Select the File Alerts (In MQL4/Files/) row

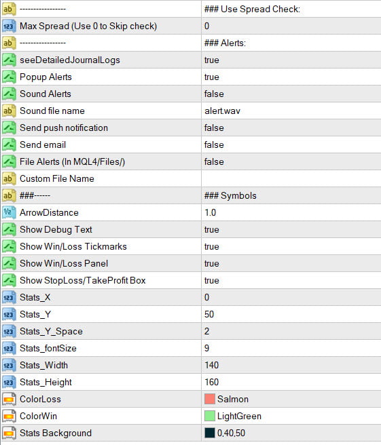click(x=190, y=161)
